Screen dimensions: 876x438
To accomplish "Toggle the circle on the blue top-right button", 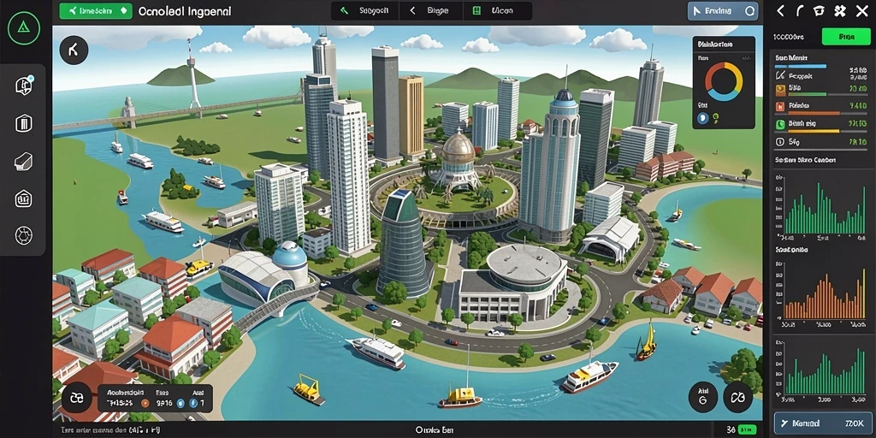I will 751,10.
